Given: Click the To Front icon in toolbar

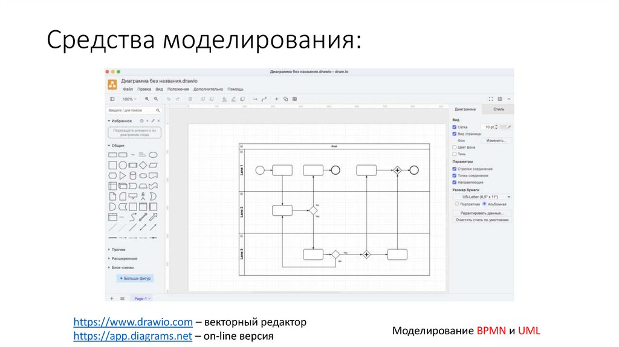Looking at the screenshot, I should (x=203, y=99).
